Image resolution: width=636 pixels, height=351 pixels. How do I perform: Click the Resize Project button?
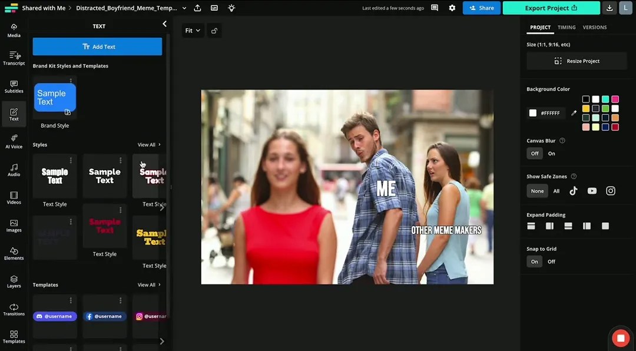coord(577,61)
